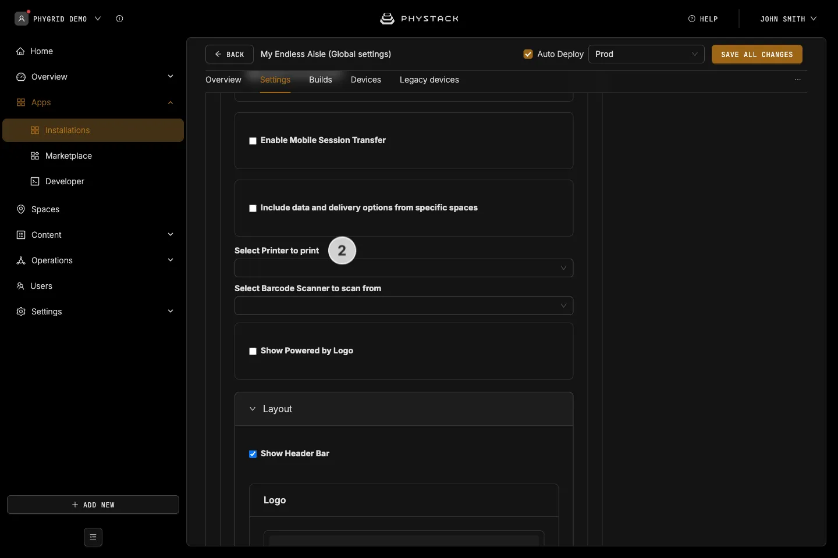Image resolution: width=838 pixels, height=558 pixels.
Task: Click the Add New button
Action: 93,505
